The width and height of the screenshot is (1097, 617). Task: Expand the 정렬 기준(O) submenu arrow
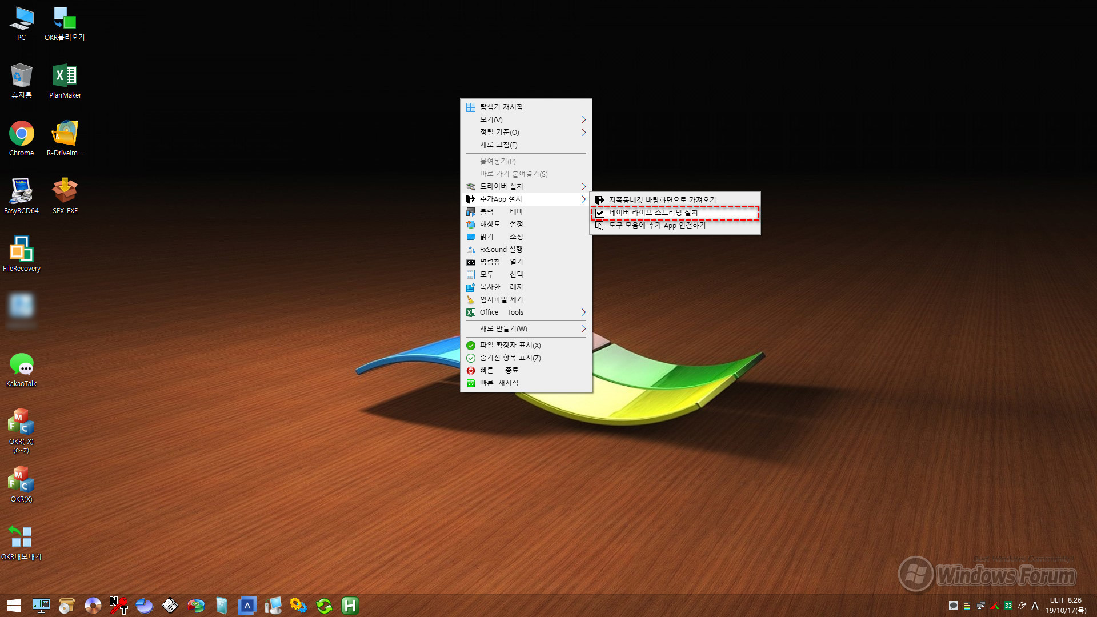click(583, 132)
